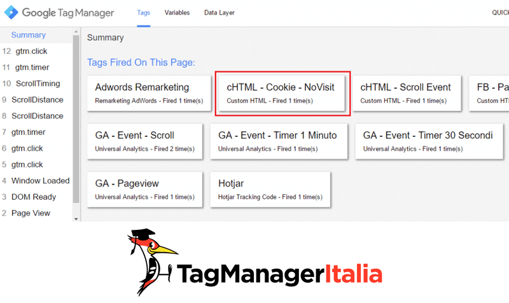Select event 9 ScrollDistance
This screenshot has height=303, width=509.
(32, 100)
